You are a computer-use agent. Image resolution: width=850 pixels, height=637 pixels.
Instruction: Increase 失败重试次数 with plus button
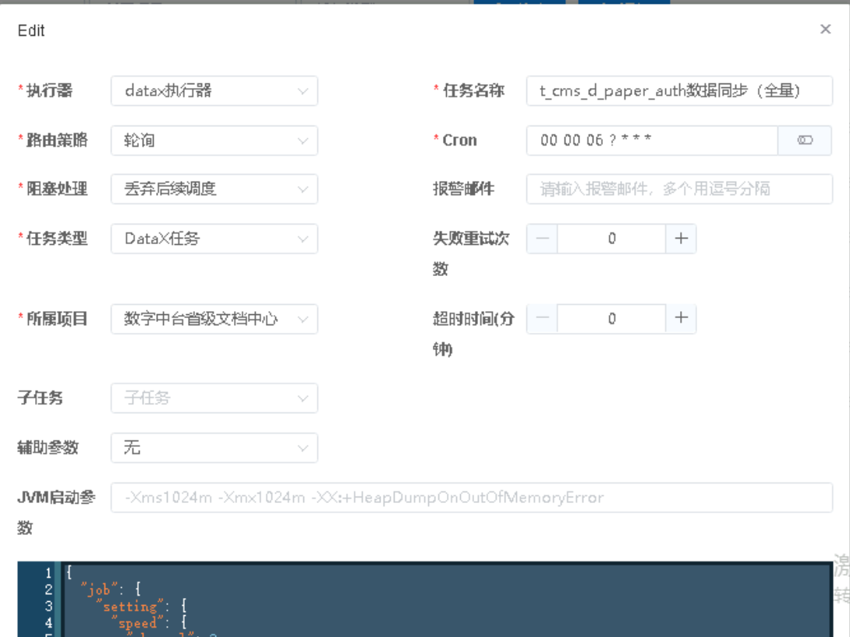pos(681,239)
